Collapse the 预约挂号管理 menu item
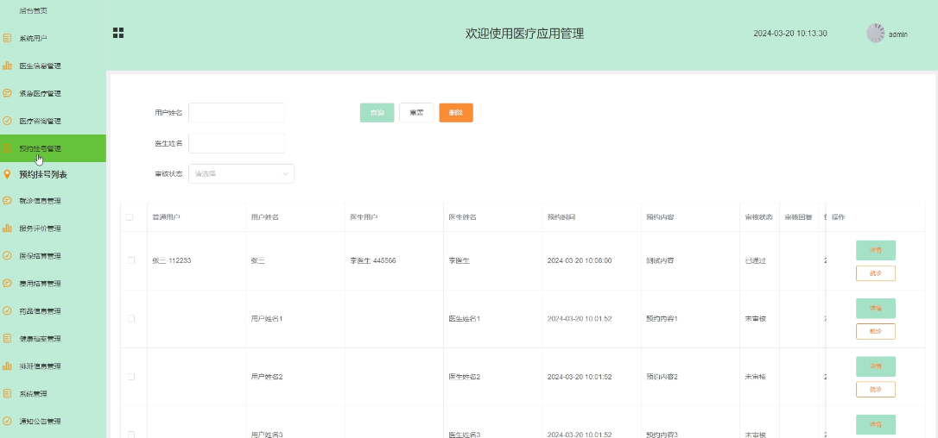Screen dimensions: 938x438 (x=54, y=148)
